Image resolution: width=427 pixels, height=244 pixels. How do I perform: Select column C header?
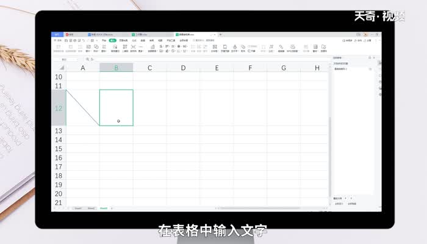pos(149,68)
